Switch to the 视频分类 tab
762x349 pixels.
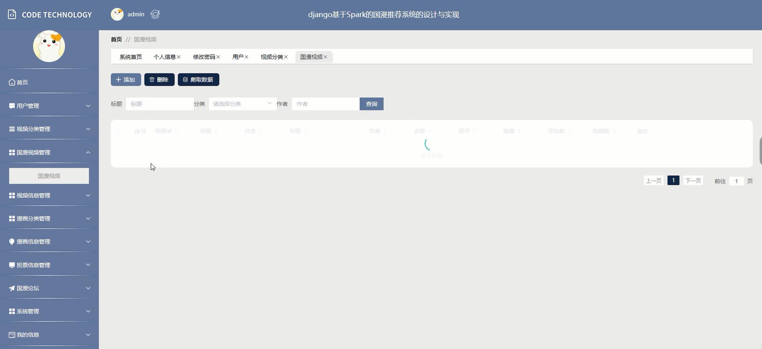(x=272, y=57)
